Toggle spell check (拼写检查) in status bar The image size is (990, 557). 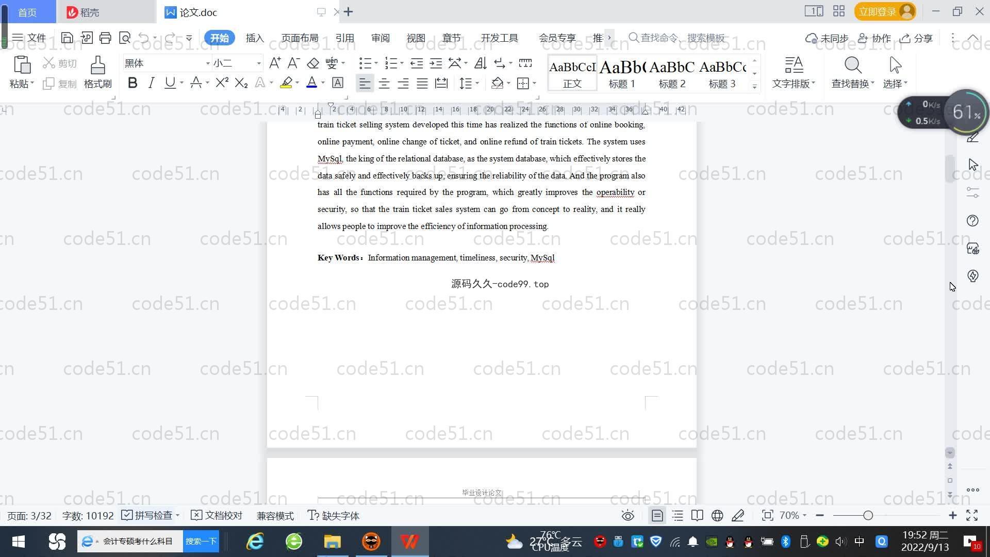(147, 515)
